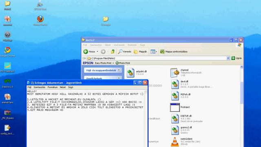Screen dimensions: 261x147
Task: Click the Ugrás go button
Action: click(237, 58)
